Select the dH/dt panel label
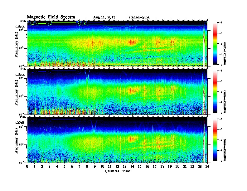 tap(20, 26)
